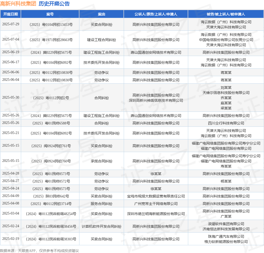This screenshot has height=253, width=264.
Task: Click date 2025-02-24
Action: coord(11,226)
